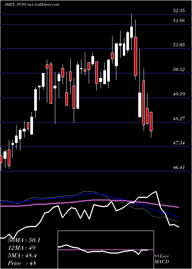Click the 49.19 price level label
The height and width of the screenshot is (269, 192).
(179, 94)
